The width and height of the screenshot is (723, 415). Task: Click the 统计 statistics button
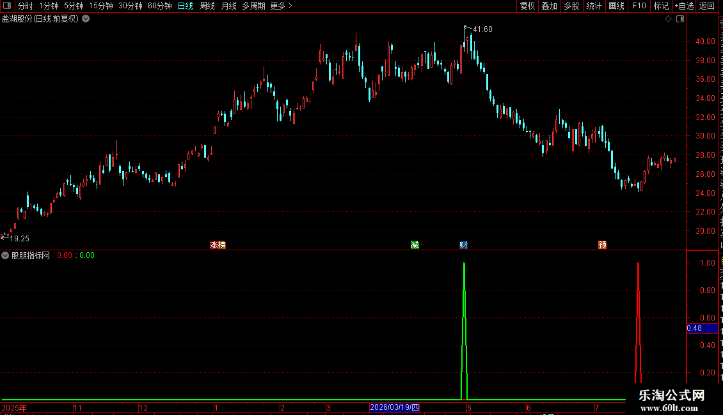[x=594, y=6]
